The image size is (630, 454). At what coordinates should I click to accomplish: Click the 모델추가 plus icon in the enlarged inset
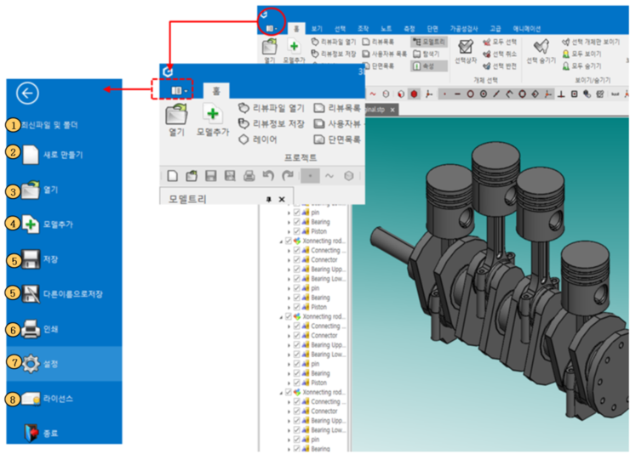pyautogui.click(x=212, y=114)
